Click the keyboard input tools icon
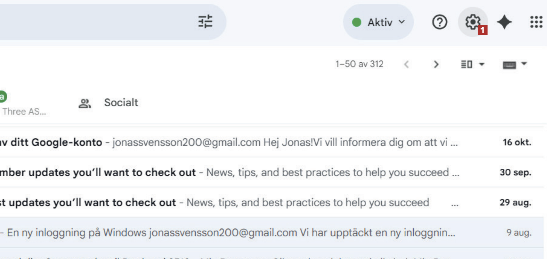Image resolution: width=547 pixels, height=259 pixels. [509, 65]
